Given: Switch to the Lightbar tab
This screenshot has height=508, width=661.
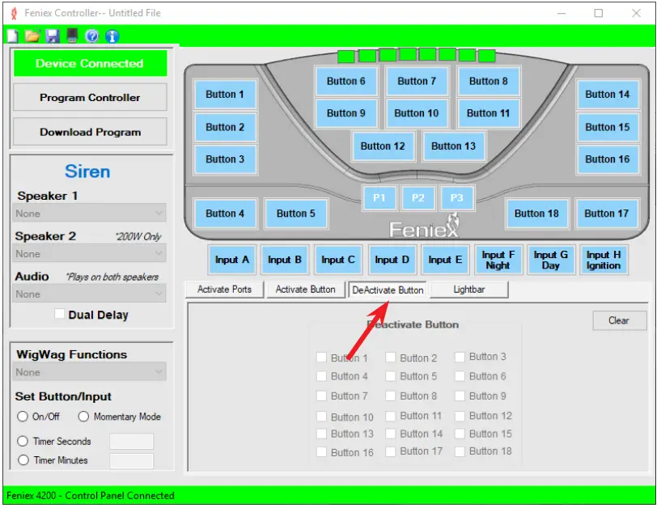Looking at the screenshot, I should pos(468,290).
